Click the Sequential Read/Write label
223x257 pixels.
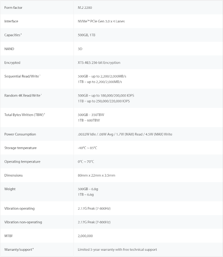(22, 76)
